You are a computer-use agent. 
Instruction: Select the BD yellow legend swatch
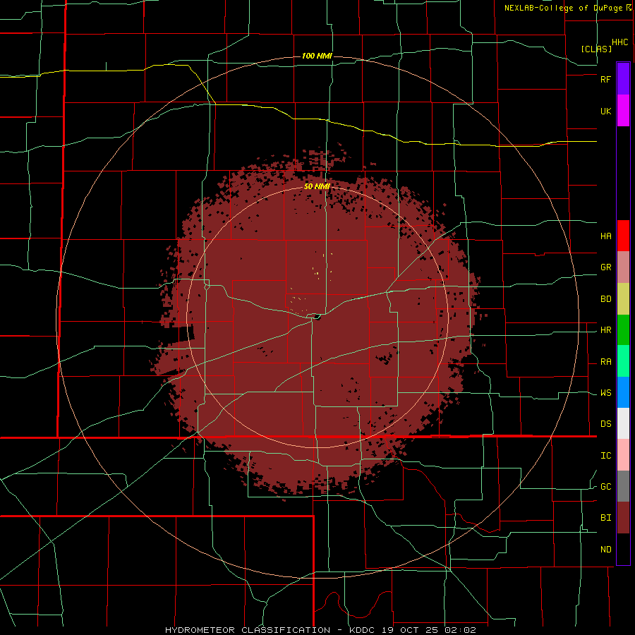point(623,299)
